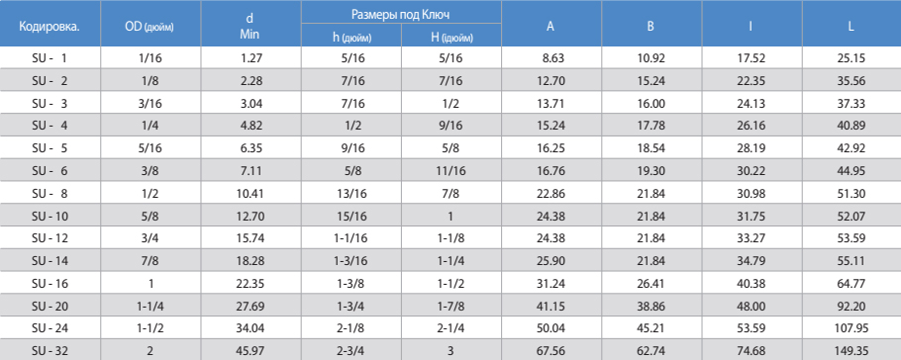This screenshot has height=360, width=901.
Task: Click the SU - 8 code cell
Action: tap(50, 194)
